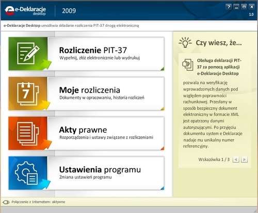
Task: Open the orange Akty prawne documents icon
Action: (x=28, y=133)
